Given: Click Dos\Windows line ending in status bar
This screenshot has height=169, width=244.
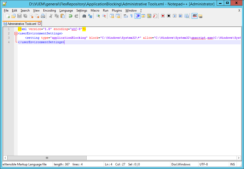Looking at the screenshot, I should (181, 164).
